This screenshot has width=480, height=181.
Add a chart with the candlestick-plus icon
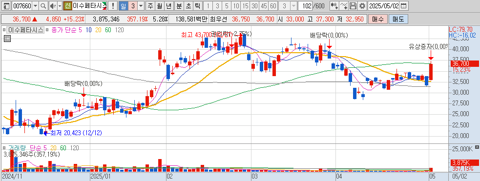[334, 6]
